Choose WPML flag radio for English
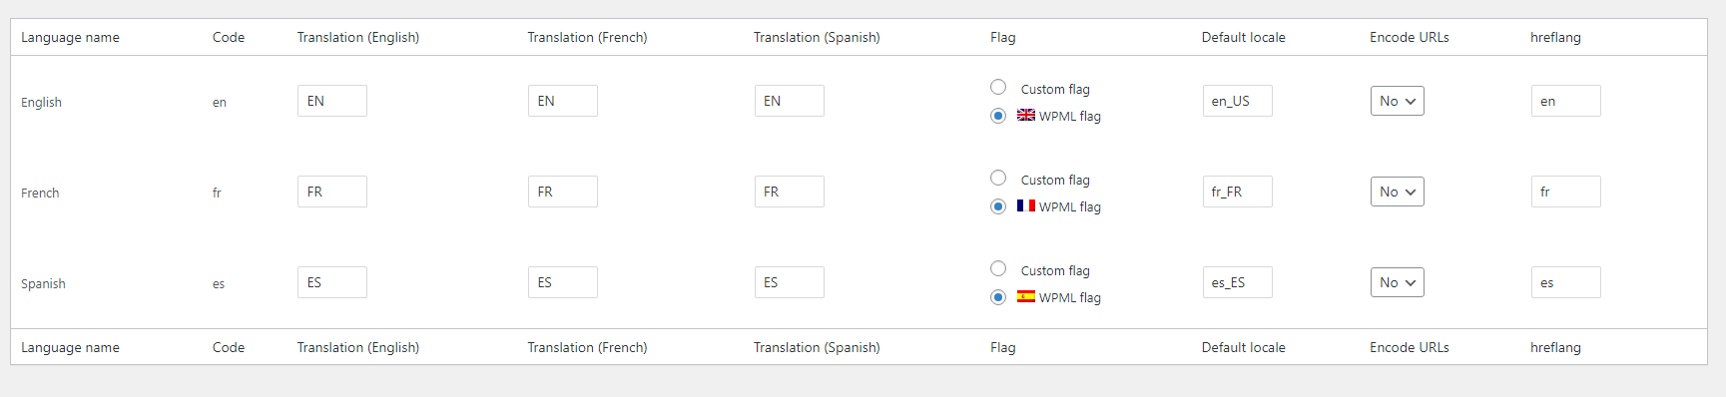The height and width of the screenshot is (397, 1726). 998,116
